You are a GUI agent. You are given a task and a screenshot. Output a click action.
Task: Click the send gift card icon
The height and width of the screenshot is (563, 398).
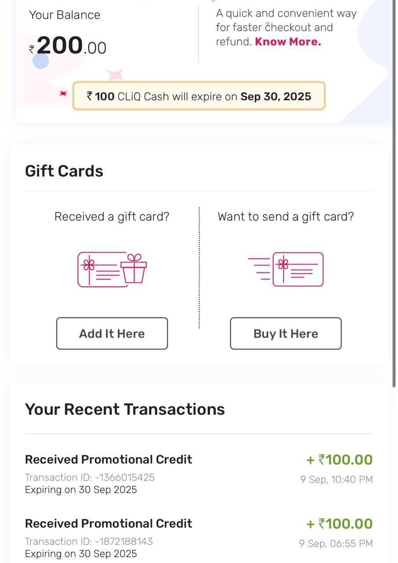[286, 269]
